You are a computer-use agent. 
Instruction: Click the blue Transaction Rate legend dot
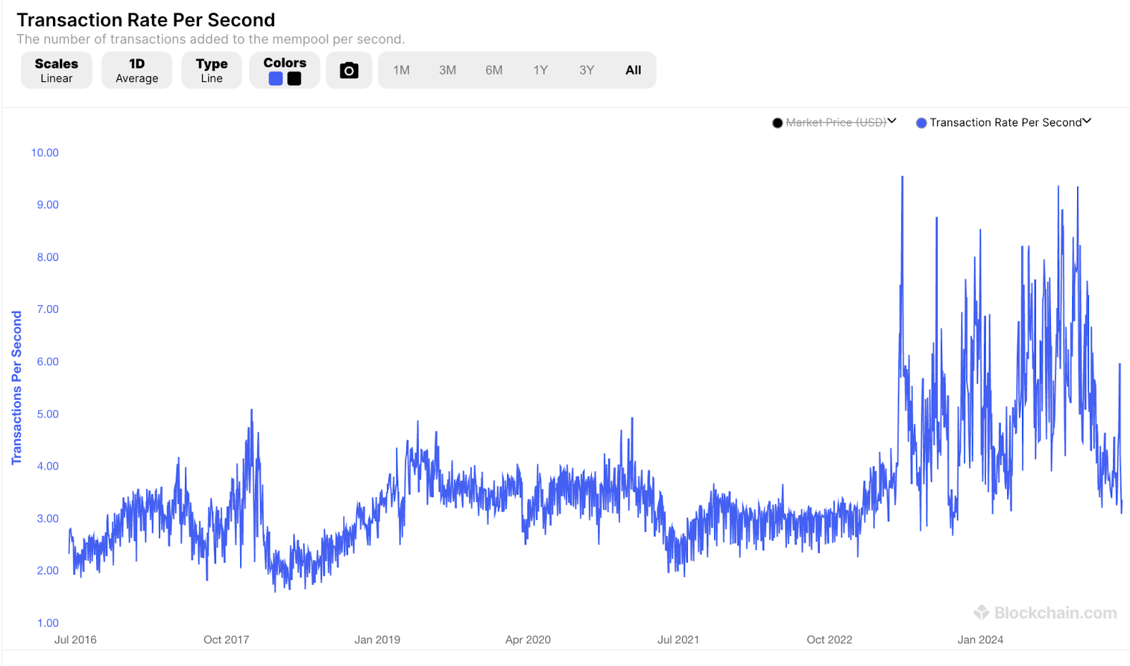(x=921, y=123)
